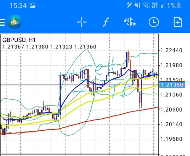Tap the 1.22440 price axis label
The width and height of the screenshot is (190, 156).
[x=171, y=50]
